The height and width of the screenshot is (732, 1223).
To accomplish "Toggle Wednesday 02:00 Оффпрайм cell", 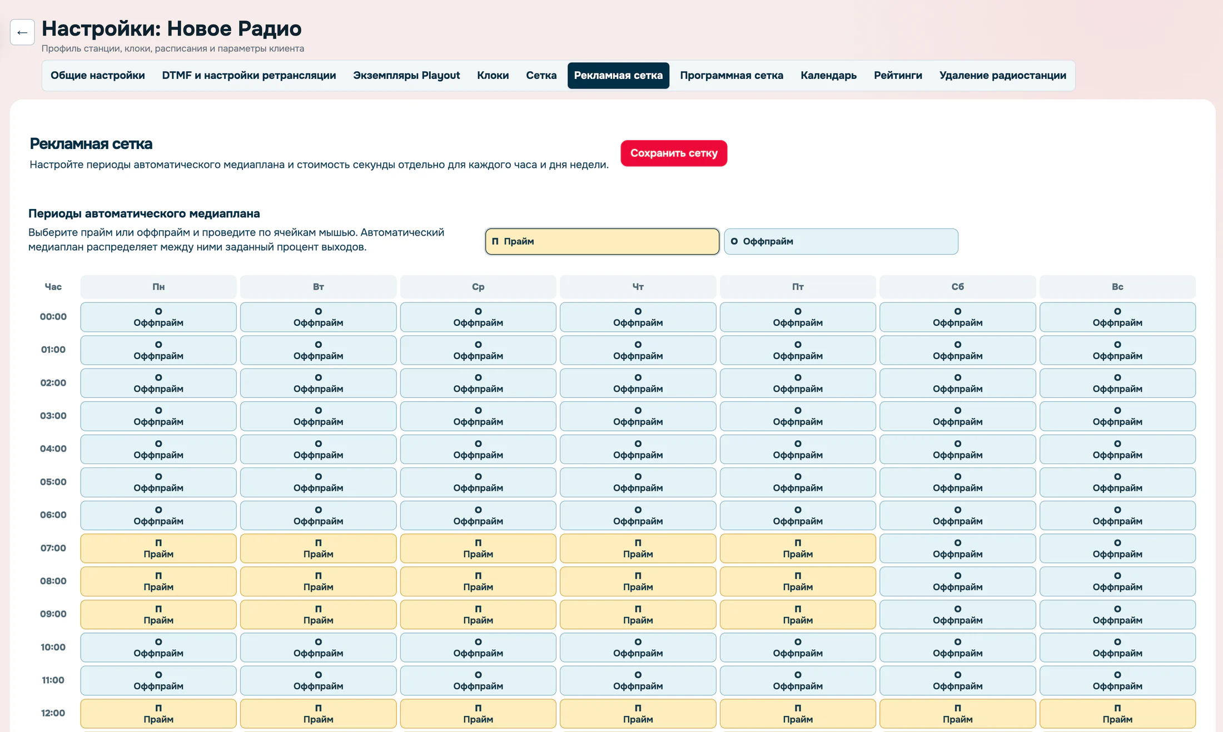I will pyautogui.click(x=478, y=383).
